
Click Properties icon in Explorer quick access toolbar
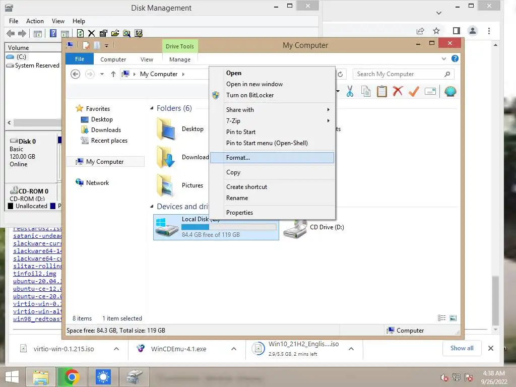pyautogui.click(x=86, y=45)
